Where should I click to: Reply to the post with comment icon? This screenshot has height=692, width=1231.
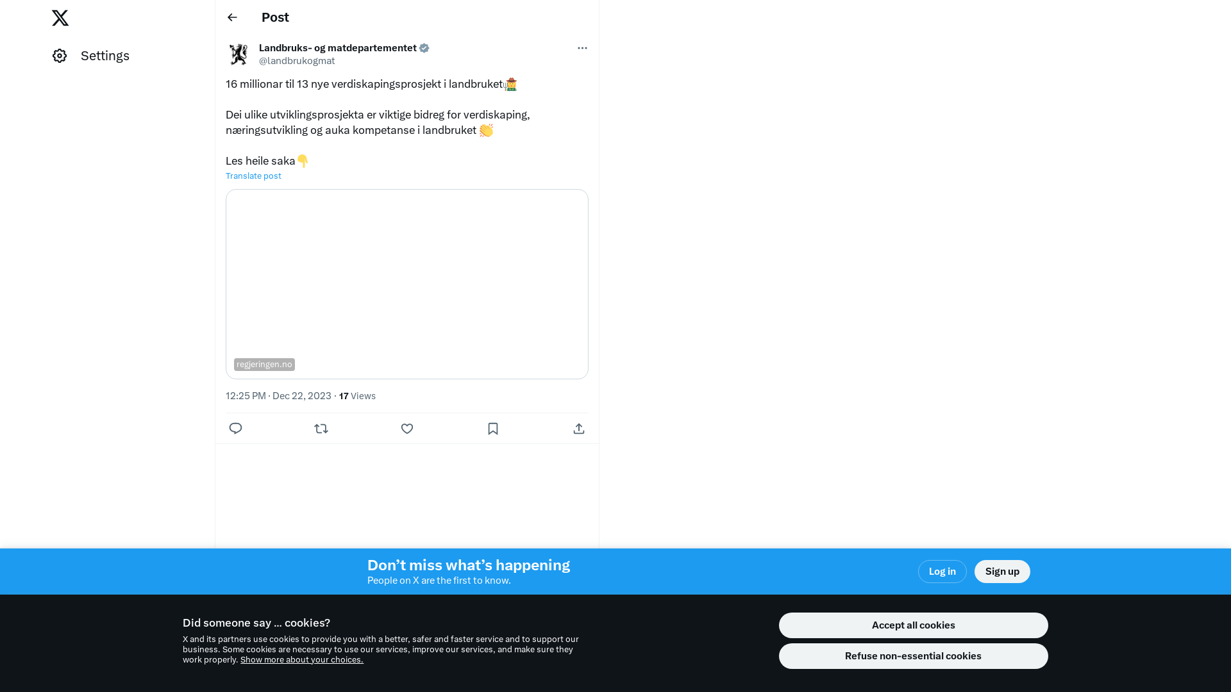pos(235,429)
